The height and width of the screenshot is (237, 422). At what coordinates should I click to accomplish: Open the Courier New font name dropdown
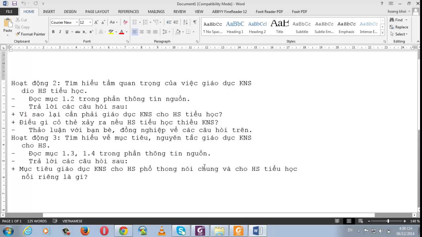pyautogui.click(x=77, y=22)
